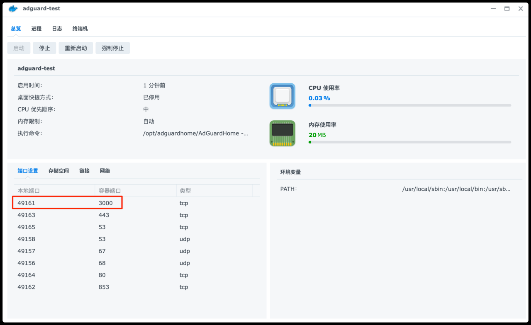Click the CPU usage chip icon
The width and height of the screenshot is (531, 325).
click(282, 96)
